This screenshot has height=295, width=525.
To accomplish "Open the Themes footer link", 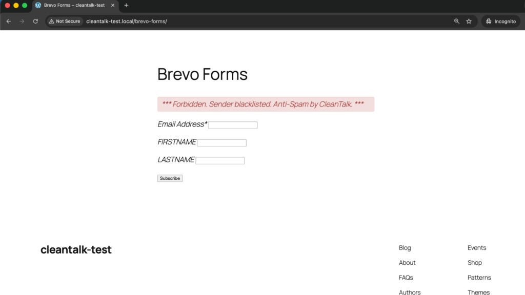I will 478,292.
